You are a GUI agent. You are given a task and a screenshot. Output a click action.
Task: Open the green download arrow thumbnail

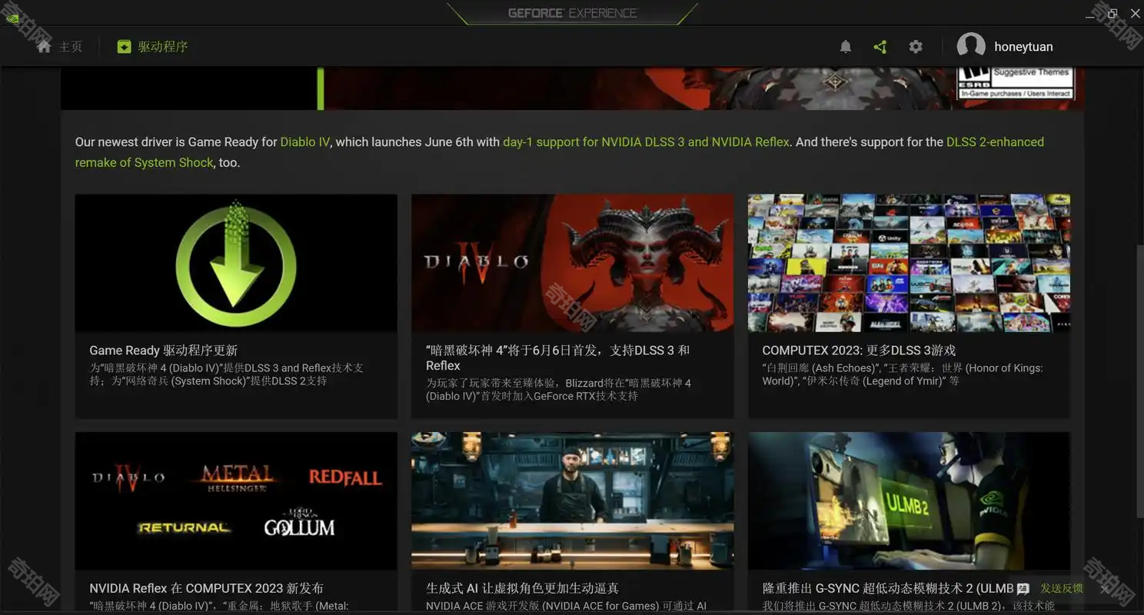click(236, 263)
